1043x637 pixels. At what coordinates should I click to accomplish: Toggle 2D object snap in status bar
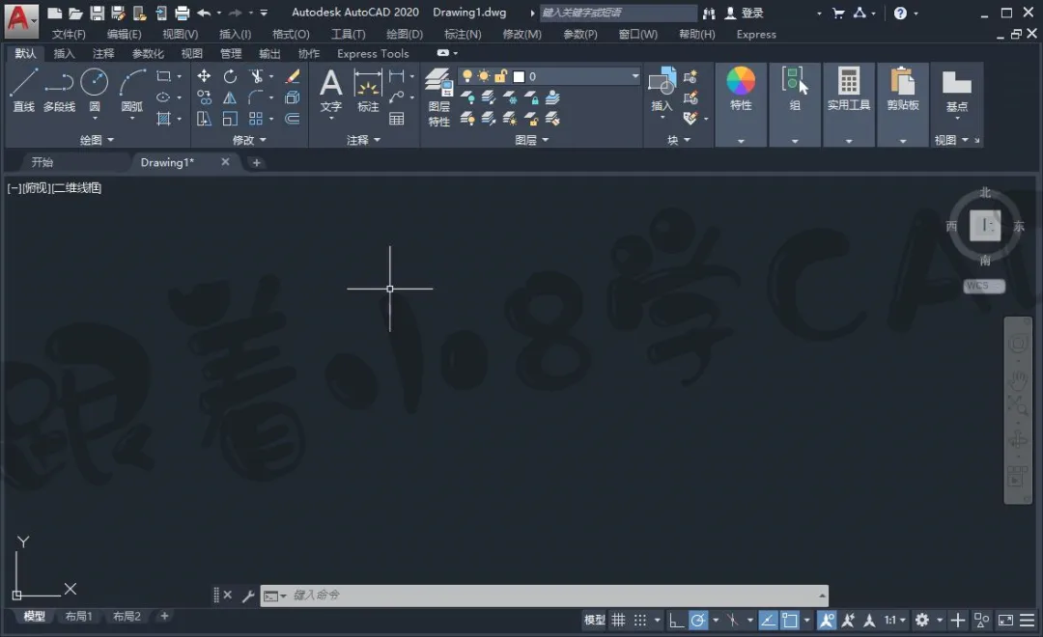[x=790, y=621]
